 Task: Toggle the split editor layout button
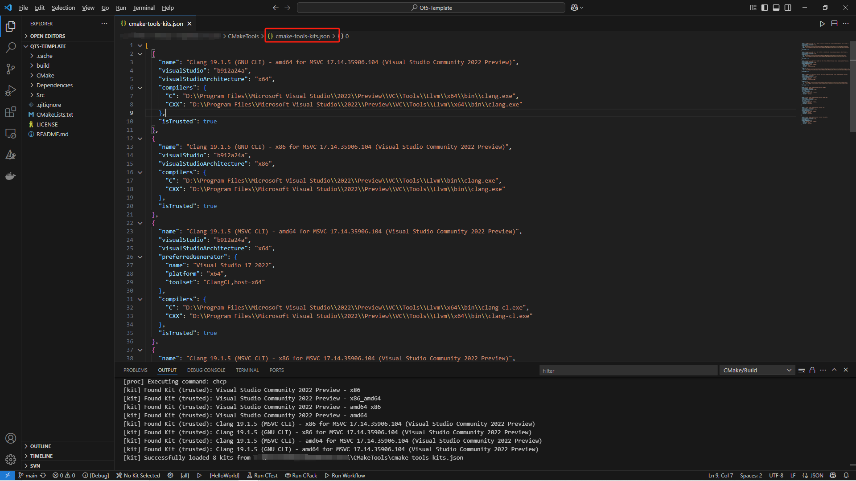tap(834, 23)
